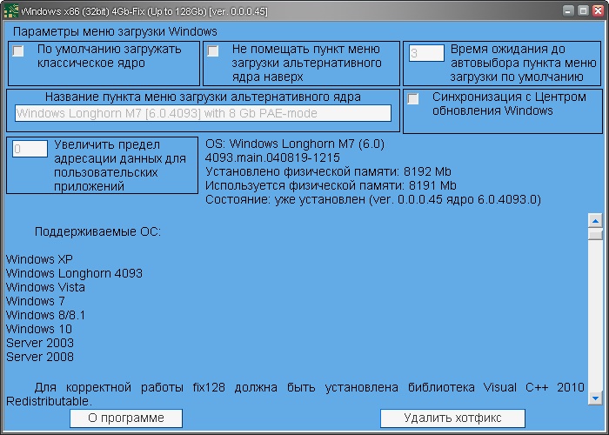Click the "Windows XP" line in the list
609x435 pixels.
[x=40, y=259]
